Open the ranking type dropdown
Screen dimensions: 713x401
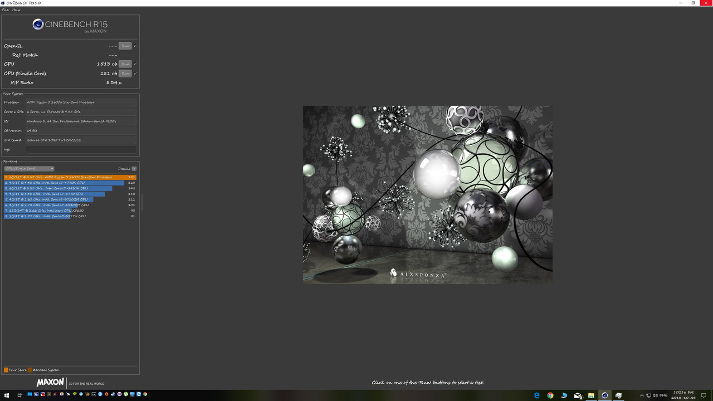pyautogui.click(x=29, y=168)
